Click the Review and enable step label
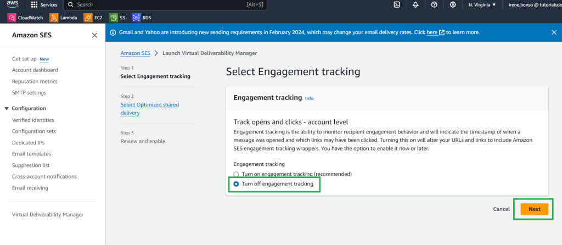Screen dimensions: 562x245 [143, 141]
